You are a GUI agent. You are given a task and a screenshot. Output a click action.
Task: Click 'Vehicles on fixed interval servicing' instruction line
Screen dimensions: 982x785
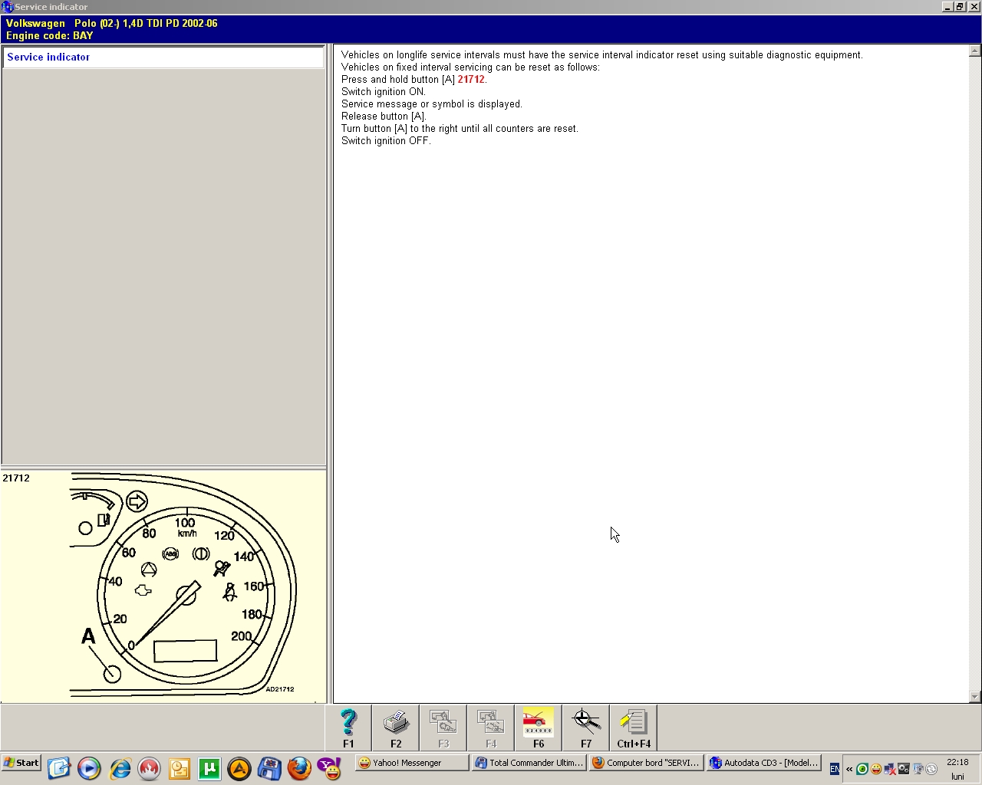470,67
